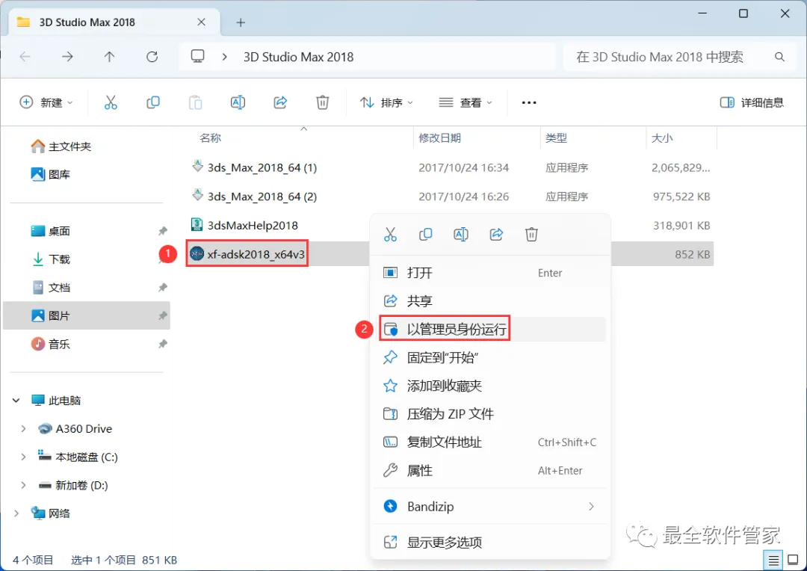This screenshot has height=571, width=807.
Task: Open more options (three dots) in the toolbar
Action: pyautogui.click(x=529, y=102)
